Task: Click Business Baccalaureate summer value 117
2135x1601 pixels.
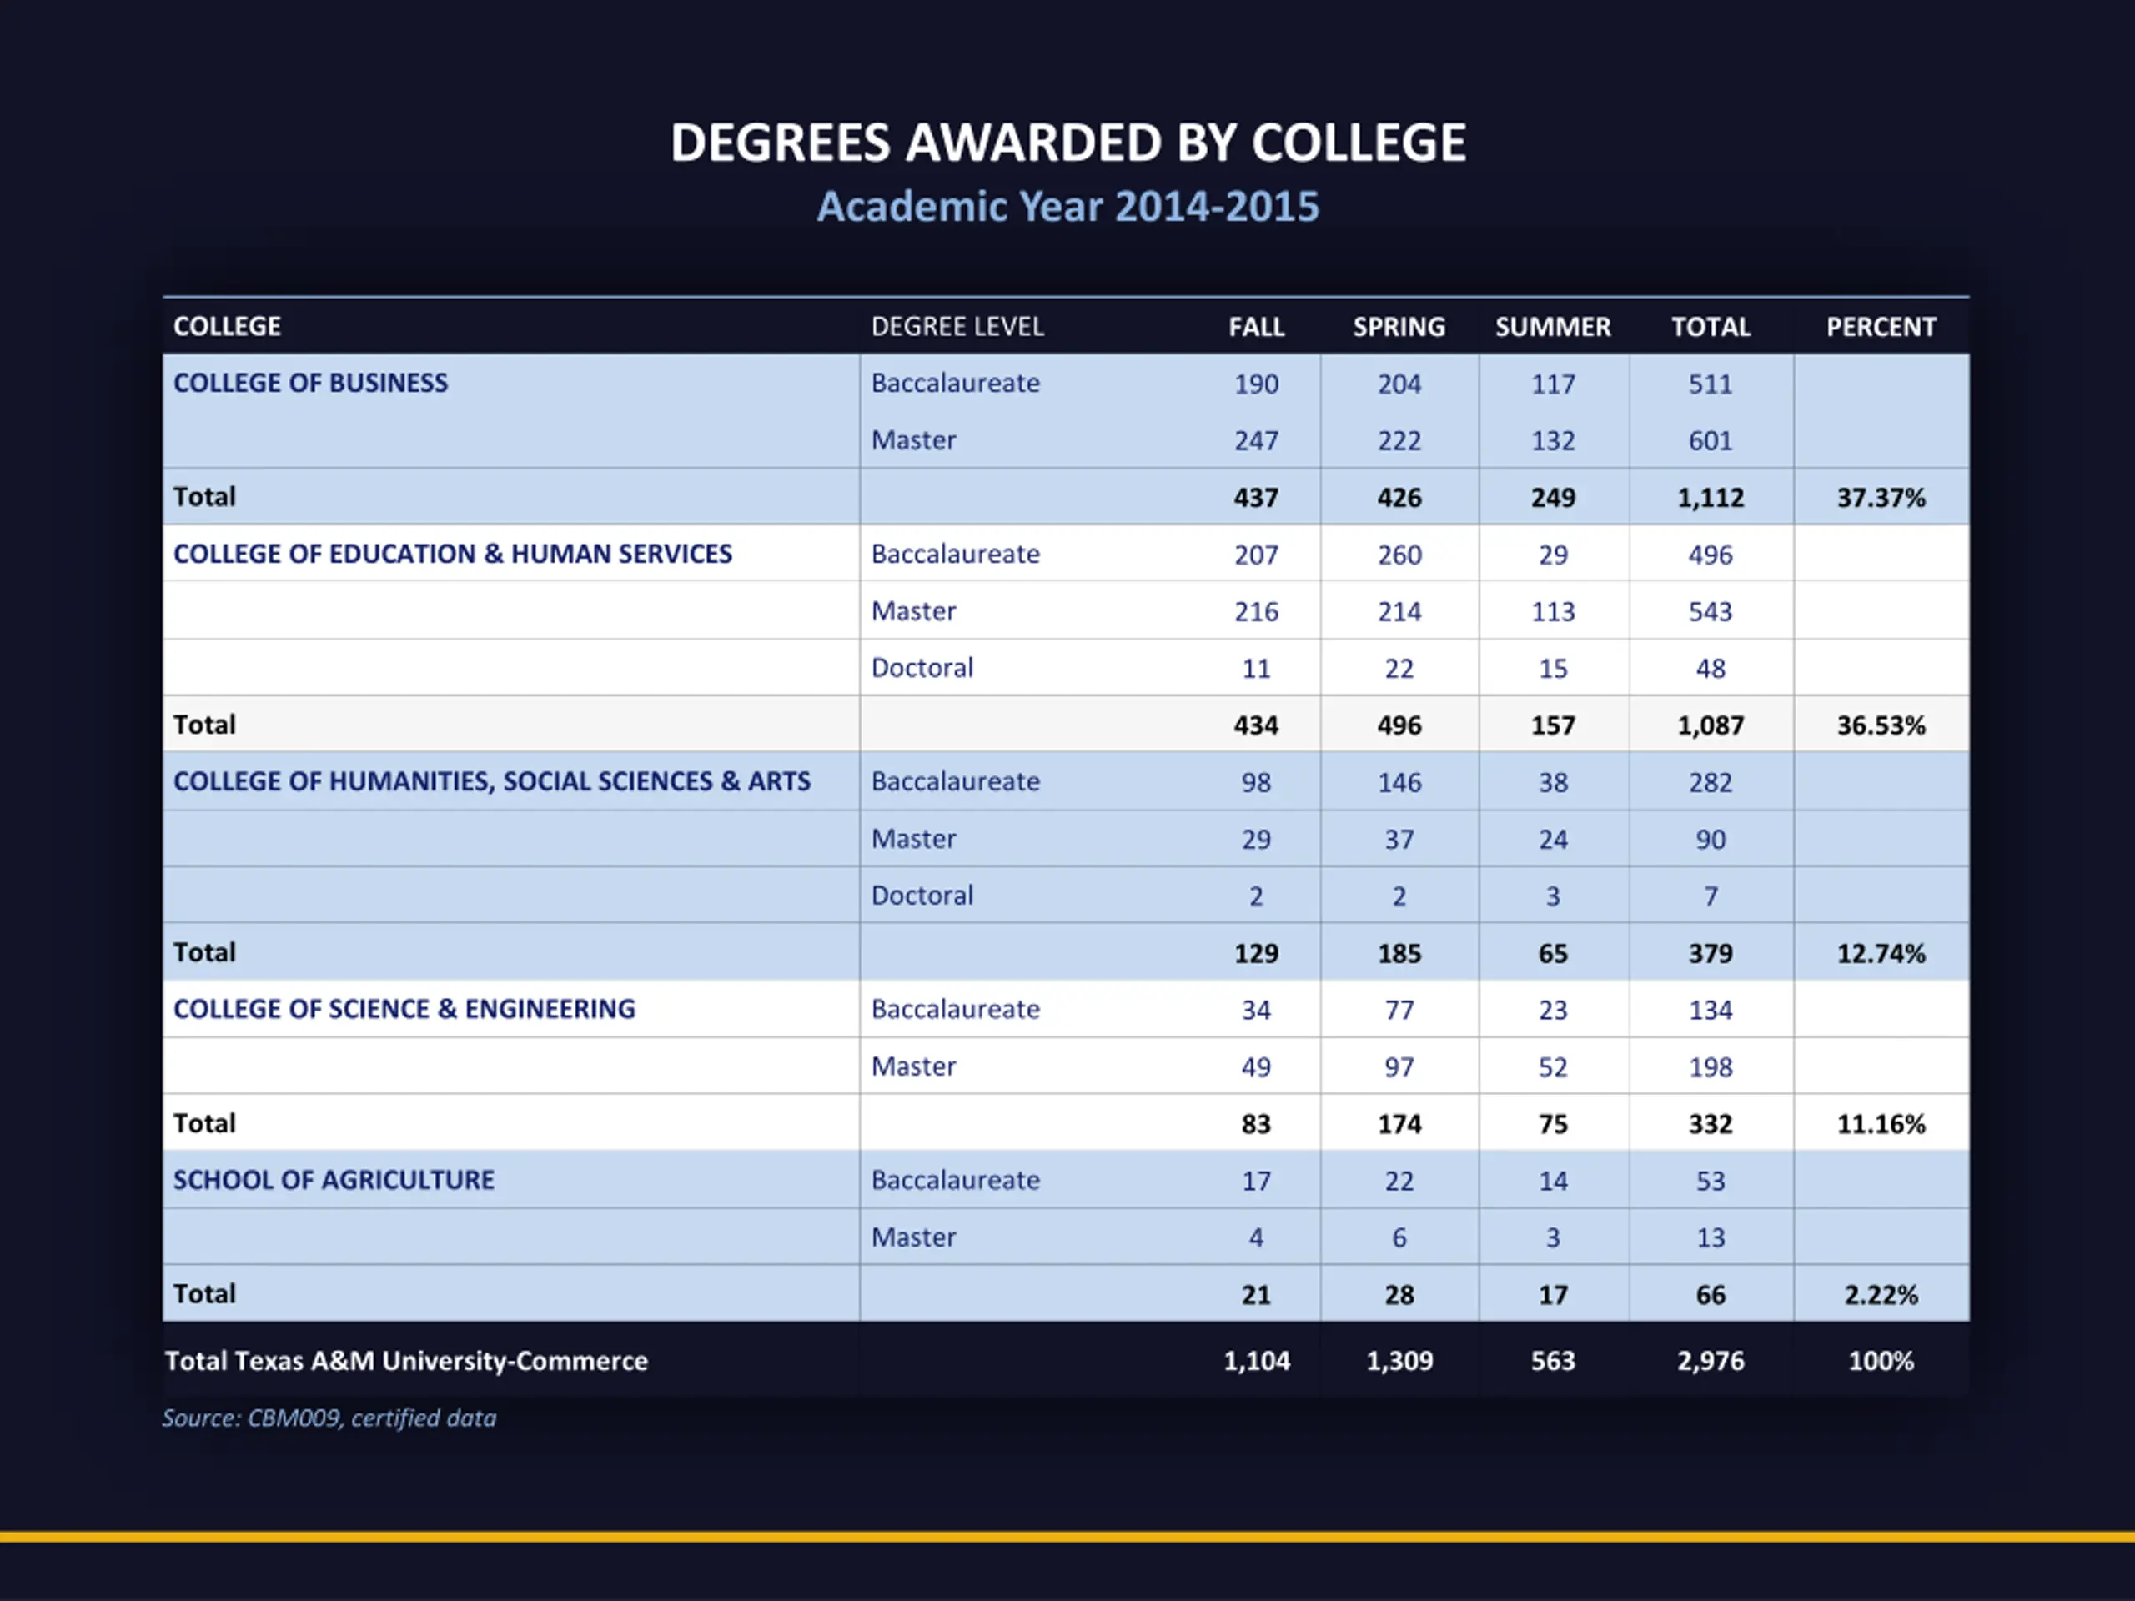Action: click(x=1552, y=384)
